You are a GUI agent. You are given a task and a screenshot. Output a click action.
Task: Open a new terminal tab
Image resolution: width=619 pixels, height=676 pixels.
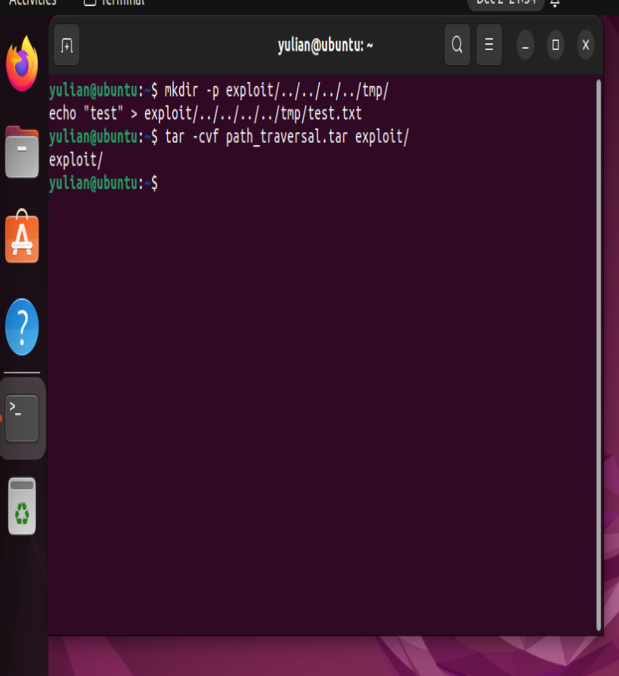[x=67, y=46]
